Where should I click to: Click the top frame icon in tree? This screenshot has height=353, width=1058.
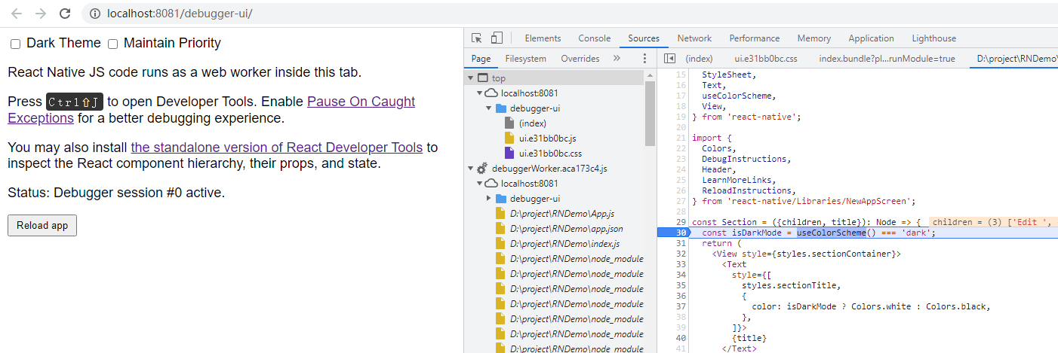(482, 78)
